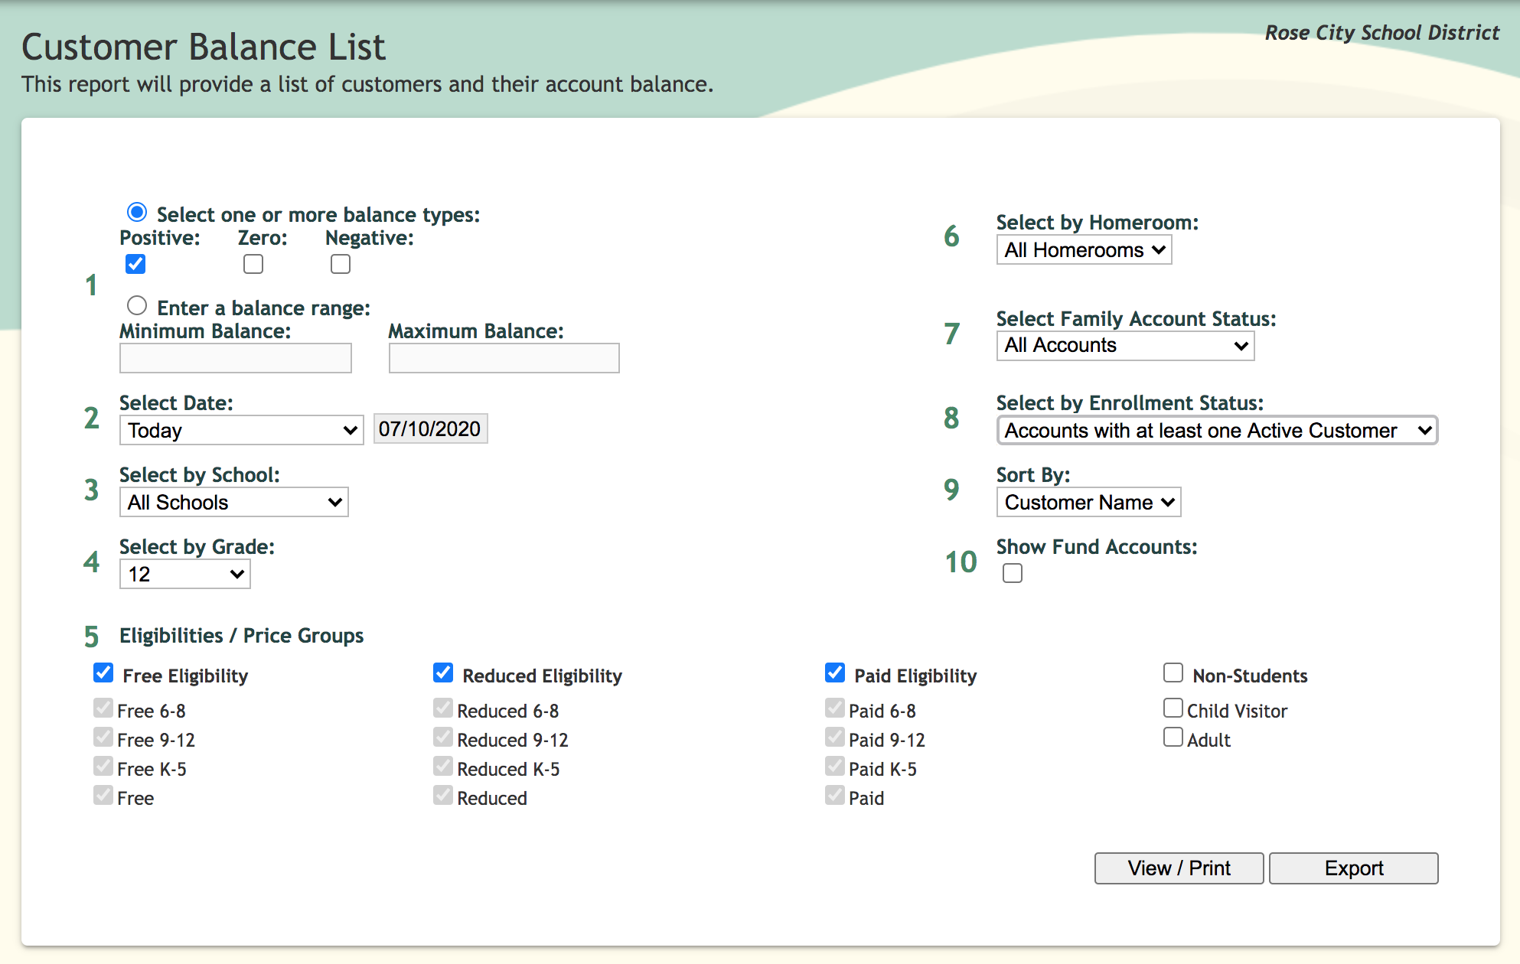Open the Select Date dropdown showing Today

point(241,430)
